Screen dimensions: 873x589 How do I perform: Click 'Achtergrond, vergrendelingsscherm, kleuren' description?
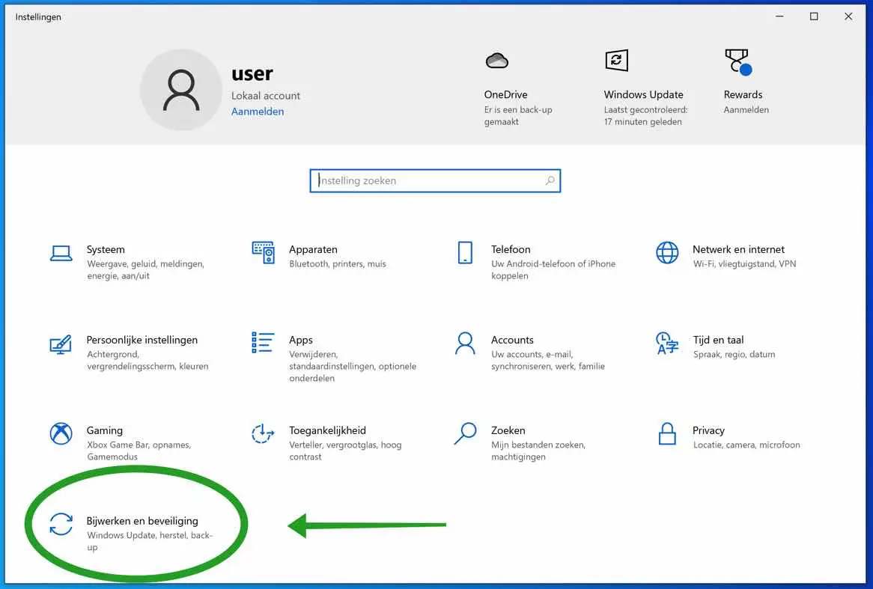[147, 360]
